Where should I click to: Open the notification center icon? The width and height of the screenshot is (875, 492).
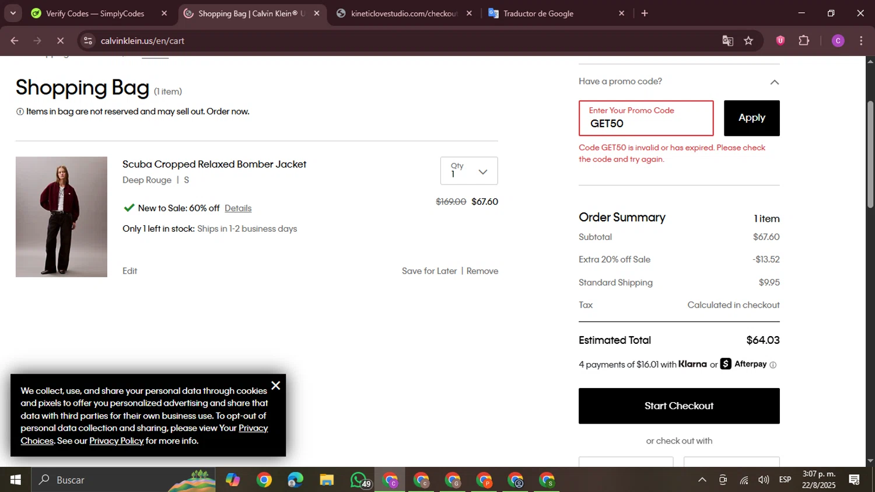pyautogui.click(x=855, y=480)
